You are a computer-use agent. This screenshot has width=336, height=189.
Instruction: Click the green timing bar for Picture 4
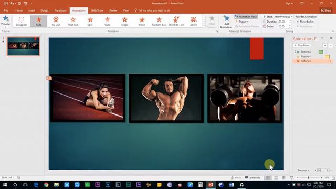pos(321,52)
